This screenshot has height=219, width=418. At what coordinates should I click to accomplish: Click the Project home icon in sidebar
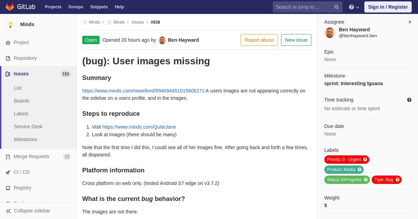click(8, 43)
